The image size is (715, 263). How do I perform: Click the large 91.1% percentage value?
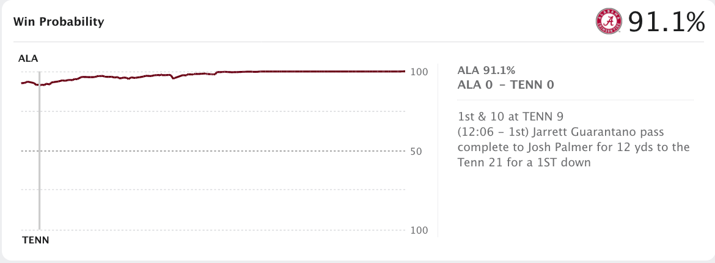pos(666,22)
